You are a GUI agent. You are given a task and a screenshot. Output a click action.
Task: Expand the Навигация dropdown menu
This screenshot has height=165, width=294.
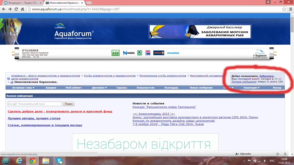click(x=251, y=88)
